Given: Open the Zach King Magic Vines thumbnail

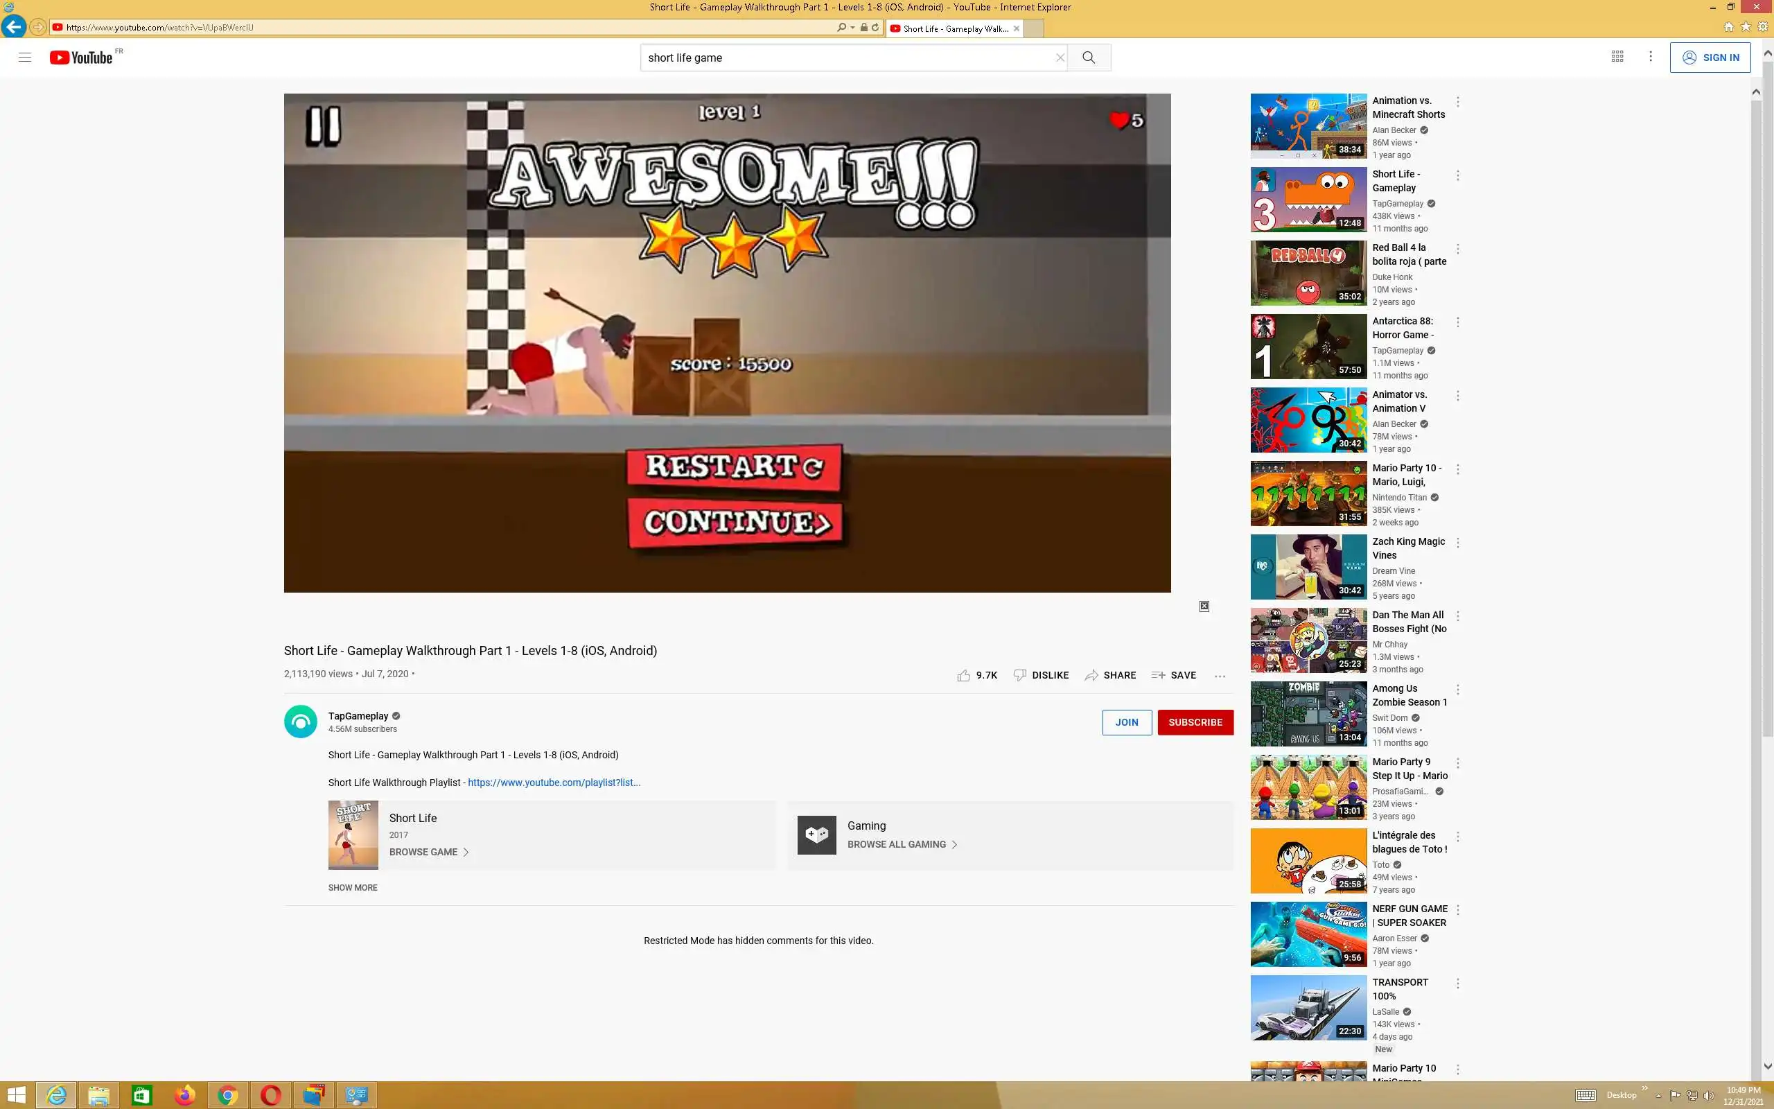Looking at the screenshot, I should [x=1308, y=566].
